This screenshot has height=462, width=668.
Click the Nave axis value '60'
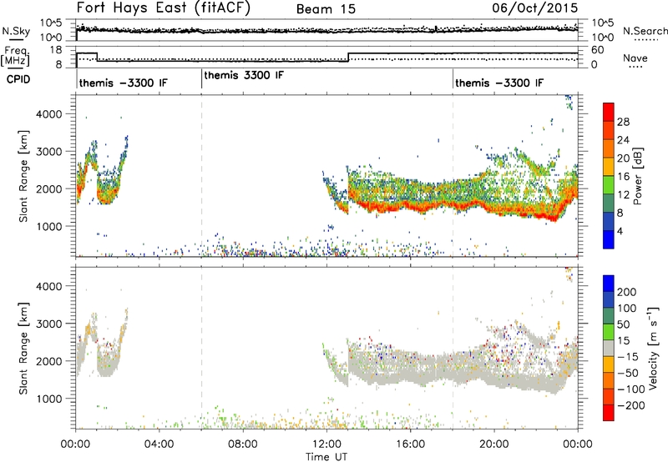pyautogui.click(x=598, y=50)
